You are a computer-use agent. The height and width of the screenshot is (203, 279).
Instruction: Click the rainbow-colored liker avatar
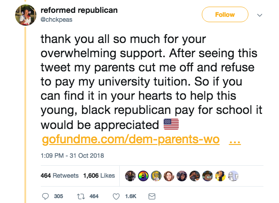pyautogui.click(x=143, y=176)
